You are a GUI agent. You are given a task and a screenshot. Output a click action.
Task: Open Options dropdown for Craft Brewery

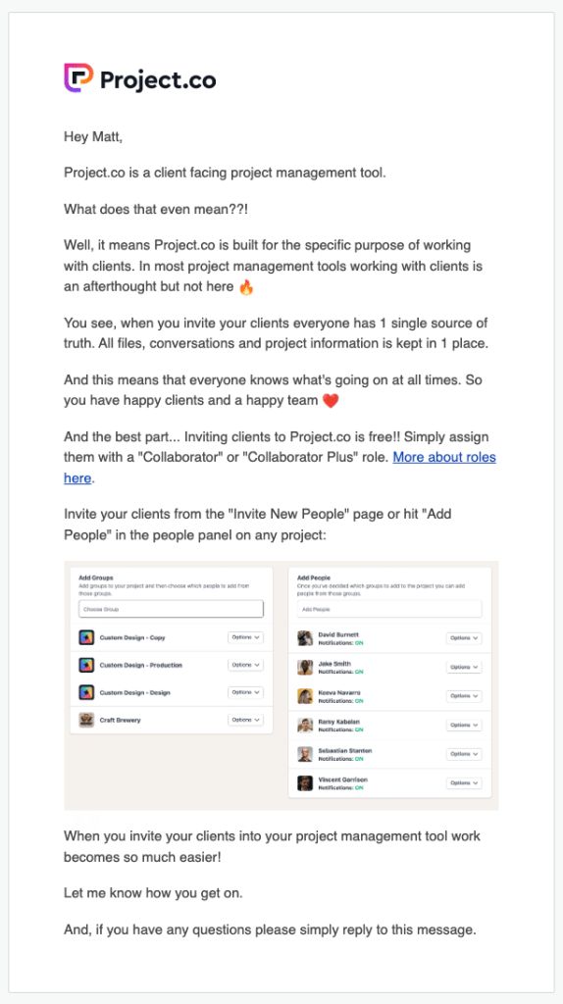pos(245,721)
